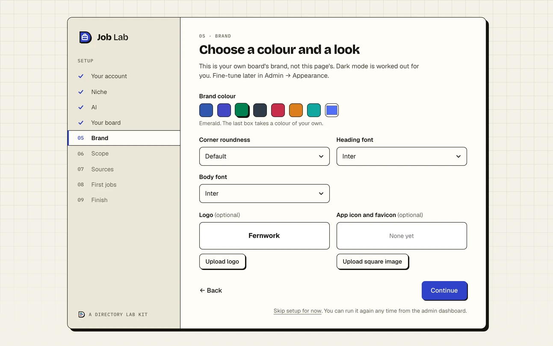Choose the red brand colour swatch

(278, 110)
